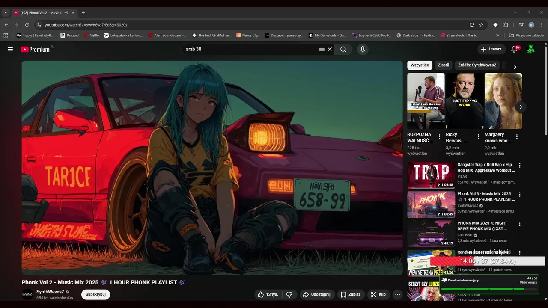Open the SynthWavesZ channel name link
The width and height of the screenshot is (548, 308).
point(50,292)
